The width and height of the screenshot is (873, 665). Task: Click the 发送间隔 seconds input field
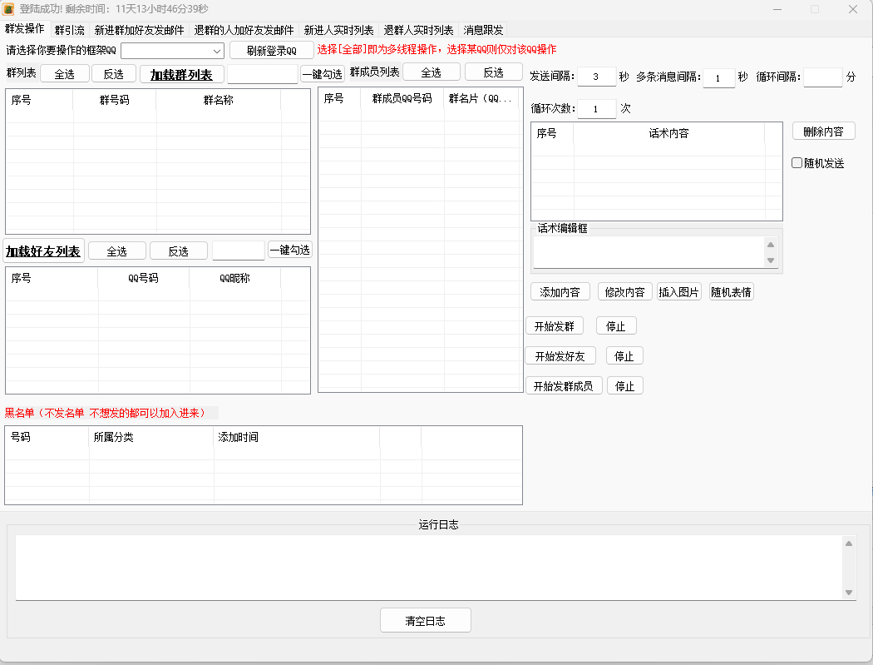(596, 76)
